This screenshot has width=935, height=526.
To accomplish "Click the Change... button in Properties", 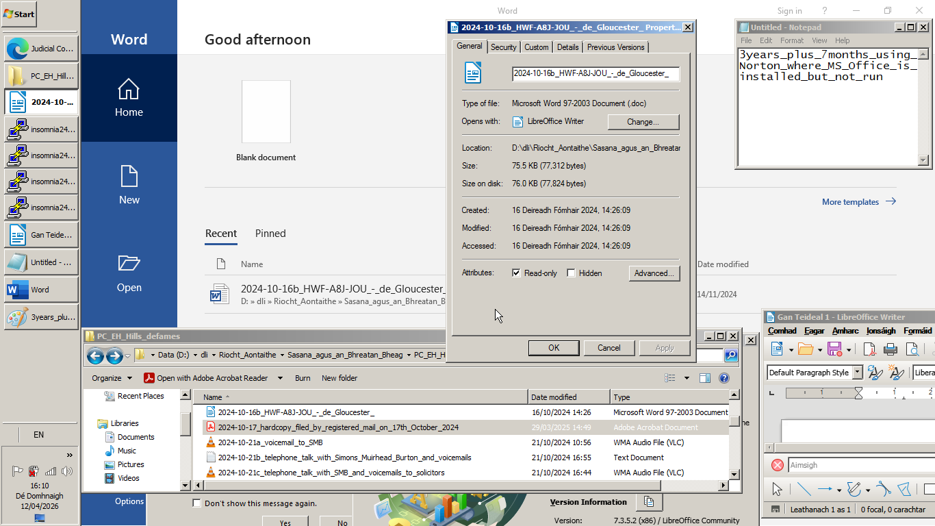I will click(x=643, y=122).
